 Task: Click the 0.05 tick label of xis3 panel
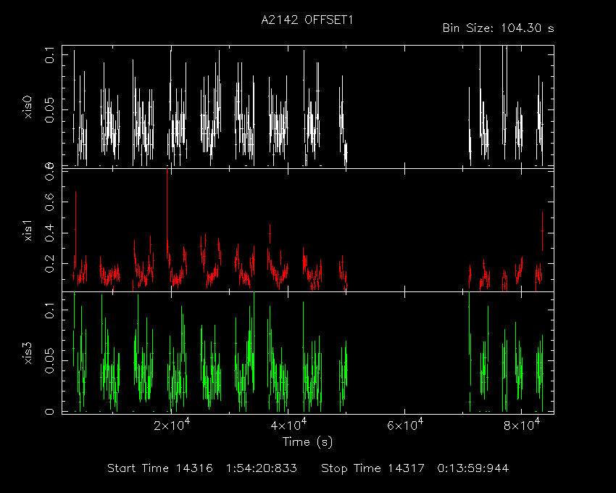(49, 360)
